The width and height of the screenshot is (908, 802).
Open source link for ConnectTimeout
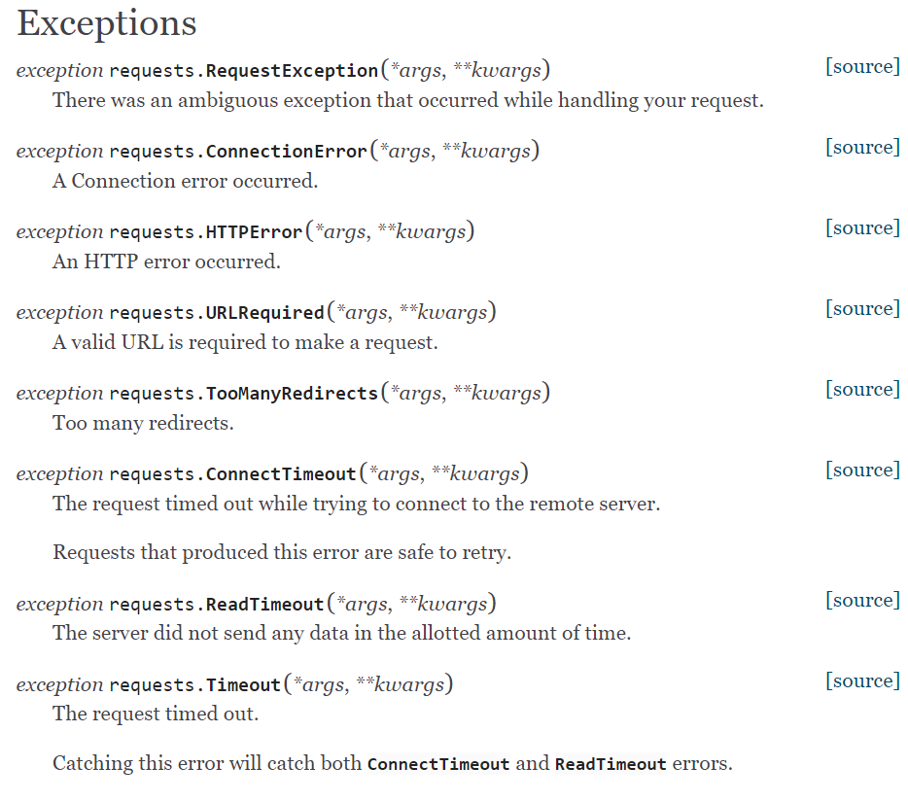863,470
